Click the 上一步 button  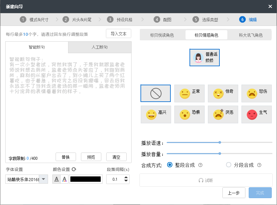tap(234, 193)
